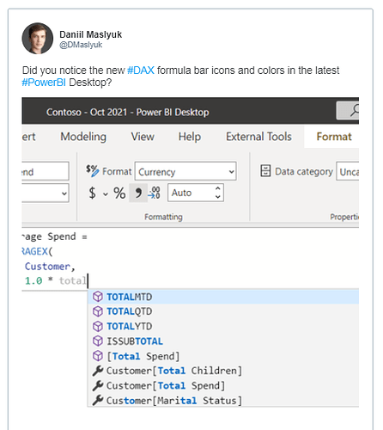
Task: Open the @DMaslyuk handle link
Action: click(x=81, y=45)
